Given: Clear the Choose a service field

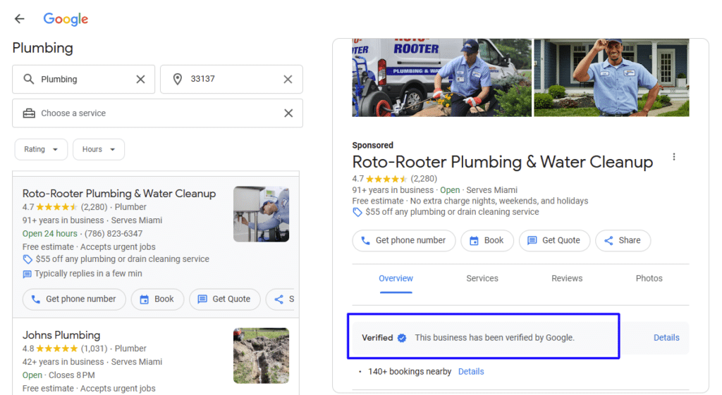Looking at the screenshot, I should pos(288,113).
